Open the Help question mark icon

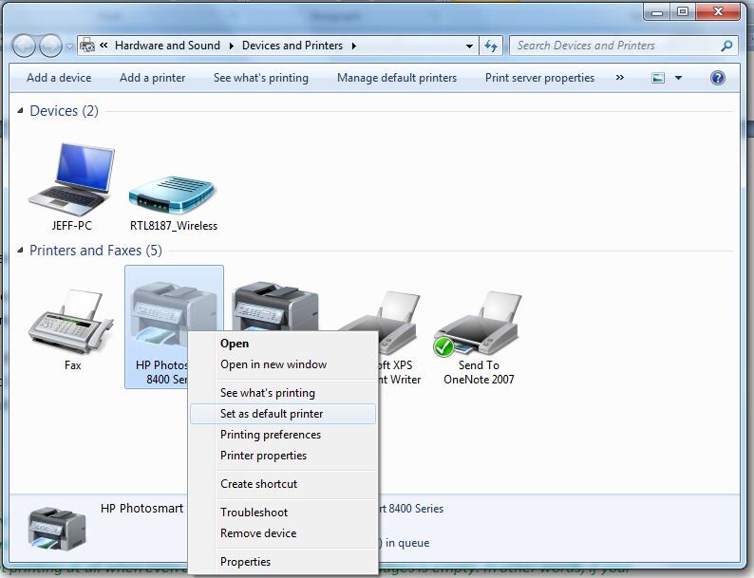(718, 78)
